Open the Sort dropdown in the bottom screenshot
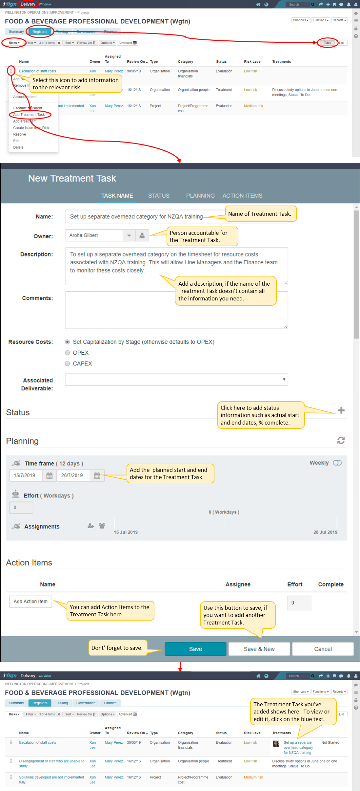Image resolution: width=360 pixels, height=791 pixels. point(70,714)
